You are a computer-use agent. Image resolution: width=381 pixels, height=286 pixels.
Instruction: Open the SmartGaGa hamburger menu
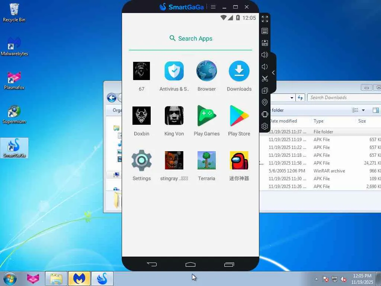click(x=213, y=7)
